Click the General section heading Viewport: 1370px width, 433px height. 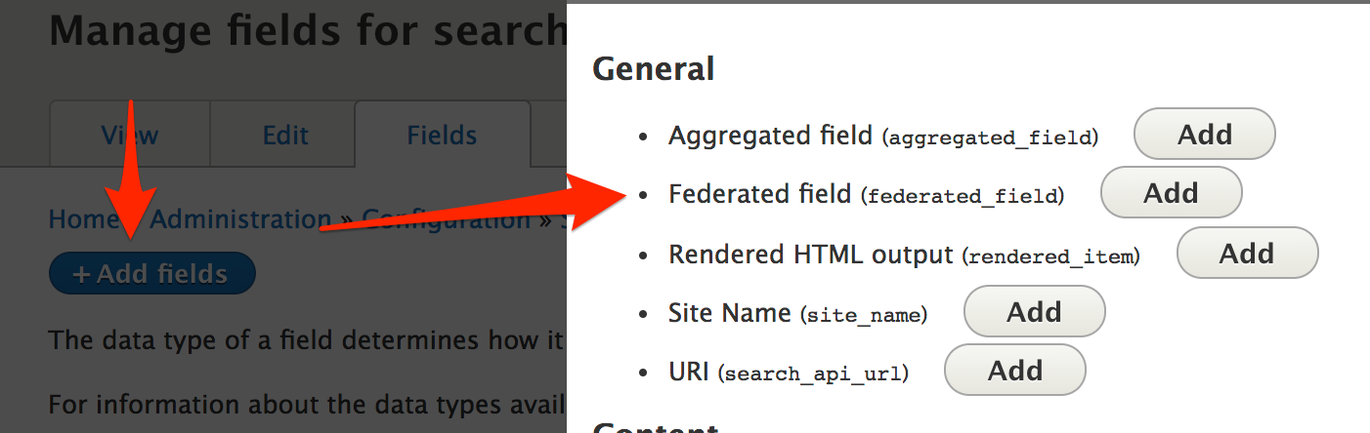click(x=654, y=69)
